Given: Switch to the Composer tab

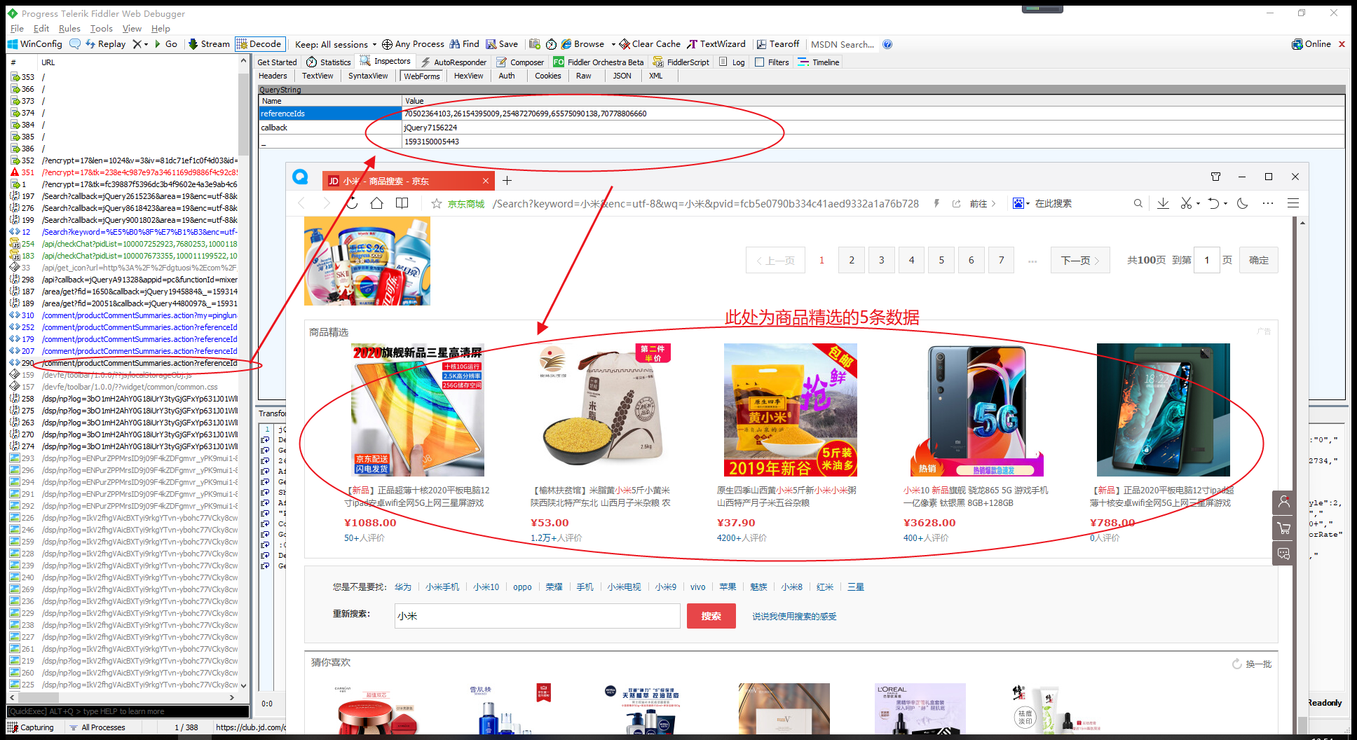Looking at the screenshot, I should [x=521, y=62].
